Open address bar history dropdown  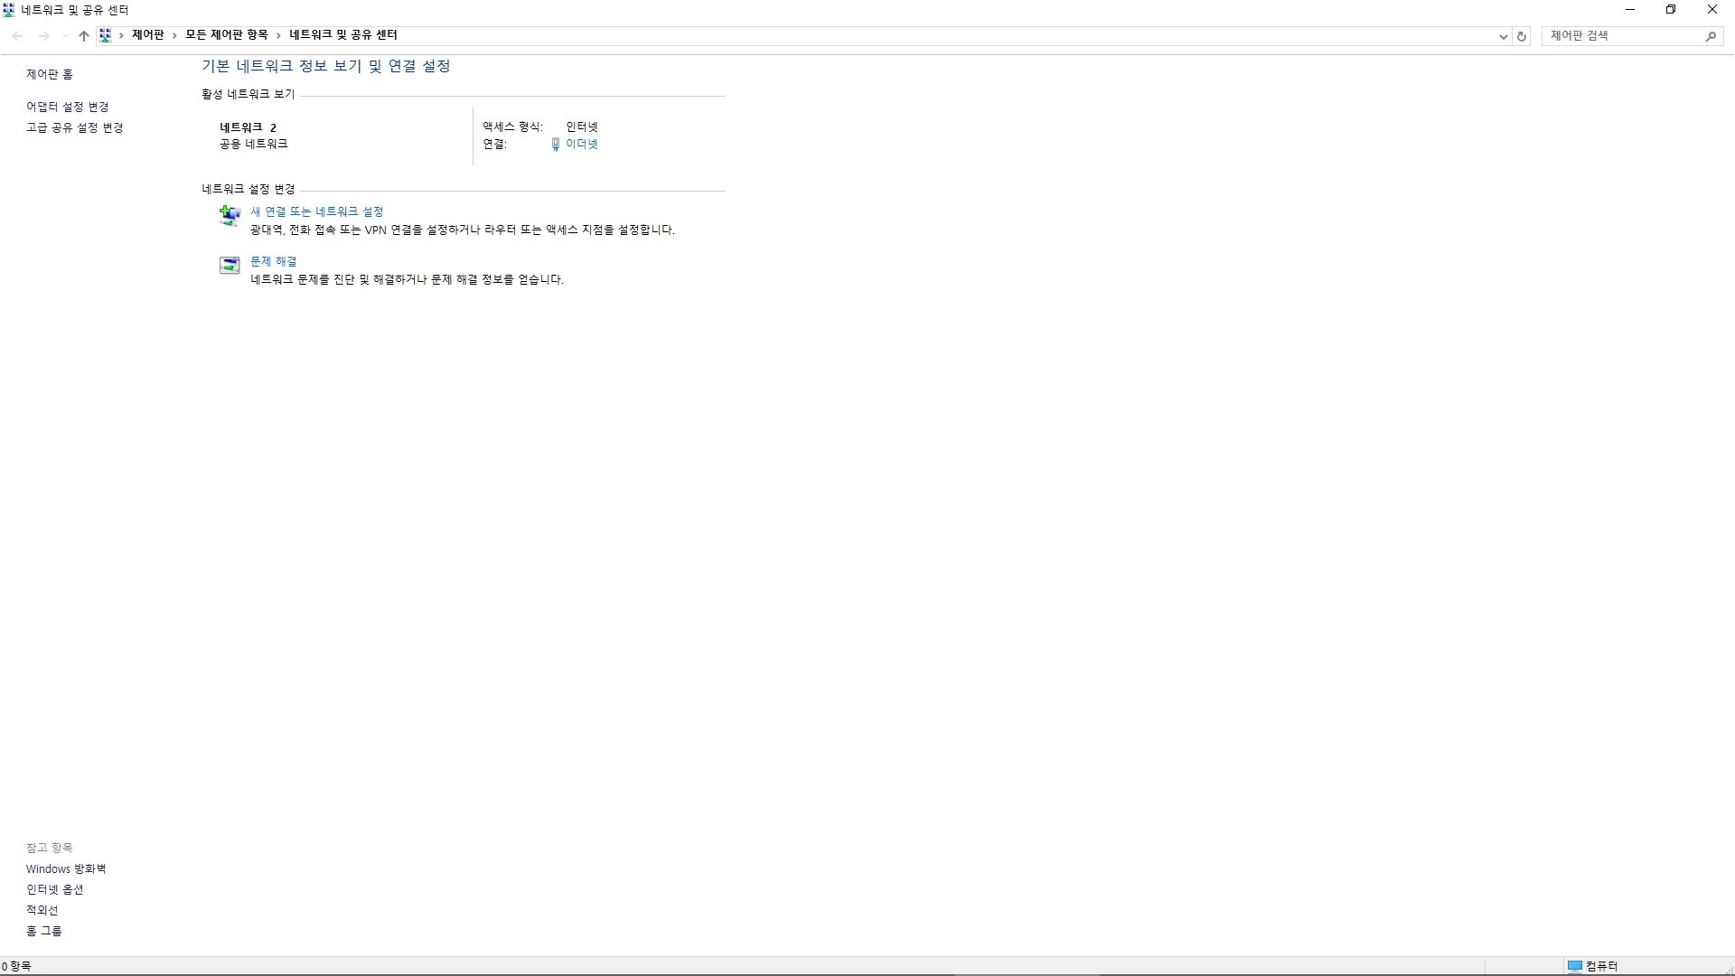point(1504,36)
